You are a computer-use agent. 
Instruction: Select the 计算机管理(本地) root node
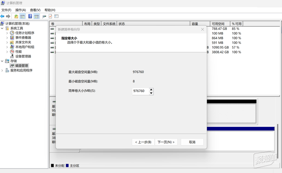click(18, 23)
